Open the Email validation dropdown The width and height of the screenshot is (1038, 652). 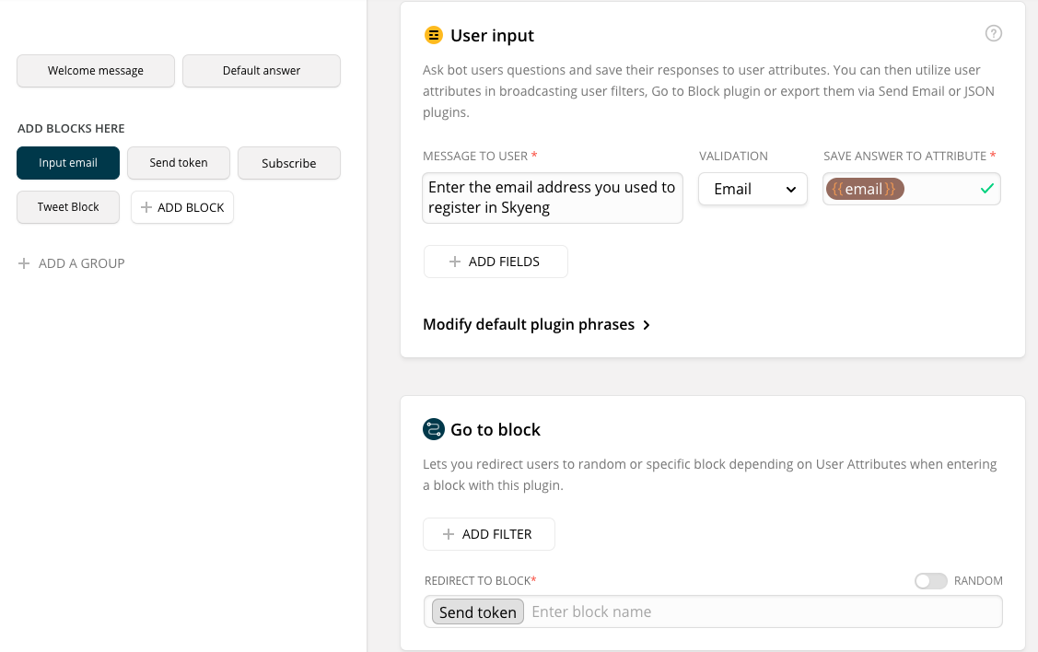tap(752, 189)
